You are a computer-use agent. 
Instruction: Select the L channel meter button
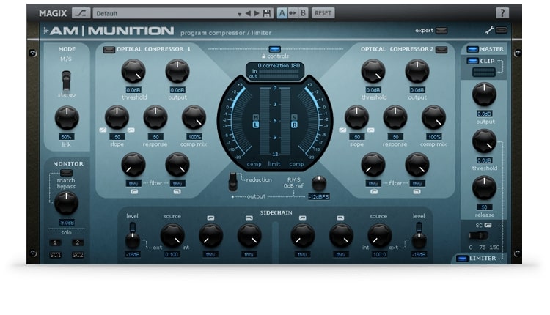coord(256,125)
